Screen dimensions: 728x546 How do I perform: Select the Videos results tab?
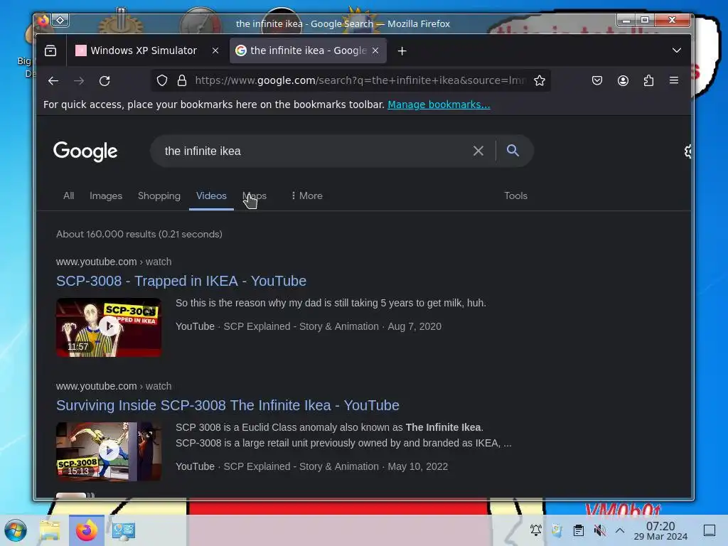[x=211, y=196]
